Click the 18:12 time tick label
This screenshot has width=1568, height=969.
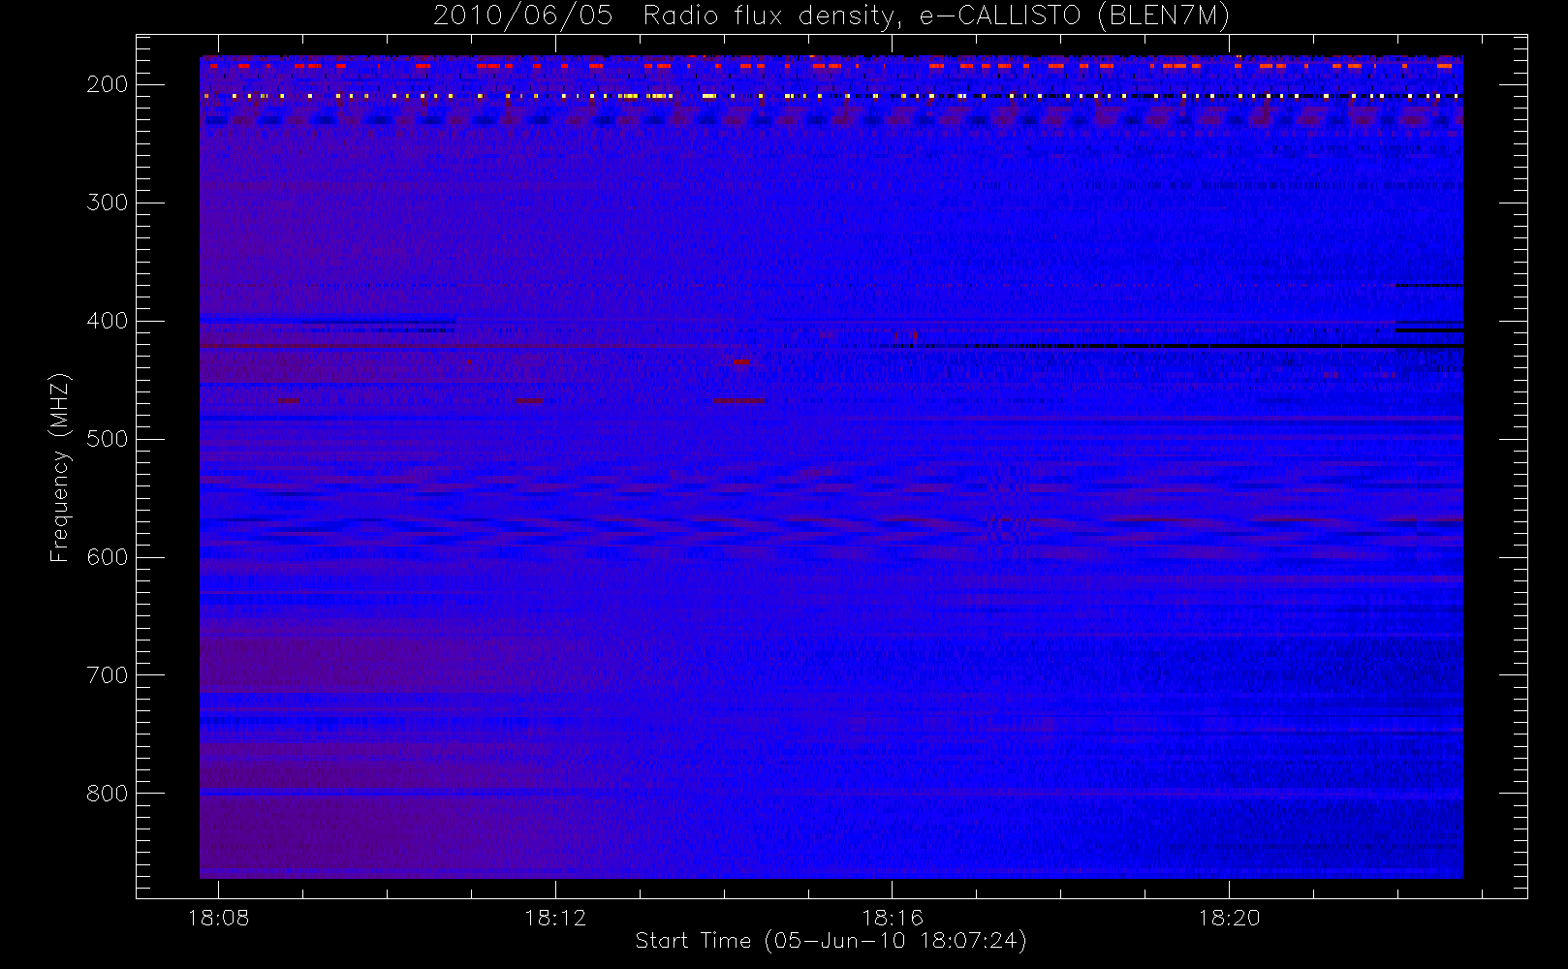tap(555, 918)
